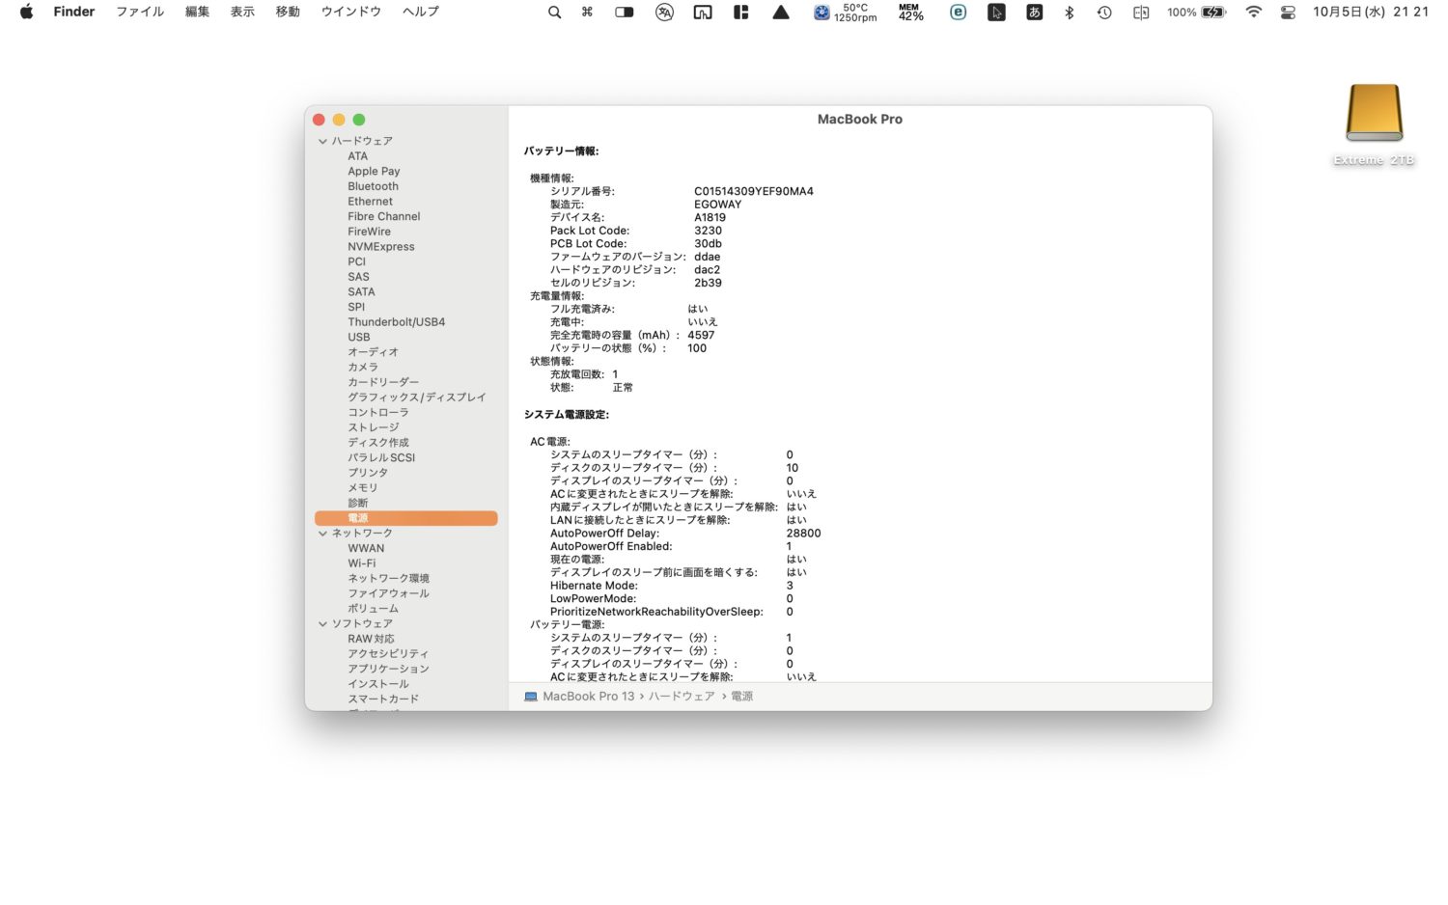Select the highlighted 電源 sidebar item
The image size is (1448, 905).
click(x=405, y=518)
